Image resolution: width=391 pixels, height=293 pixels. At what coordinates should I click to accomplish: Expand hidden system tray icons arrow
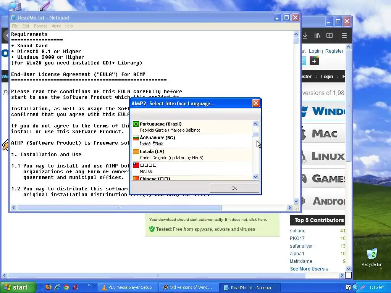click(x=355, y=288)
